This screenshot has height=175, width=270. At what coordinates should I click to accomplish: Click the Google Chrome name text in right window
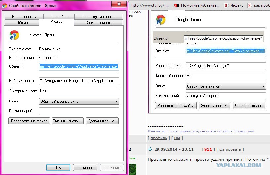click(188, 20)
